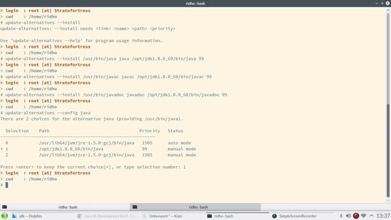Click the terminal scrollbar up arrow
391x220 pixels.
click(388, 10)
